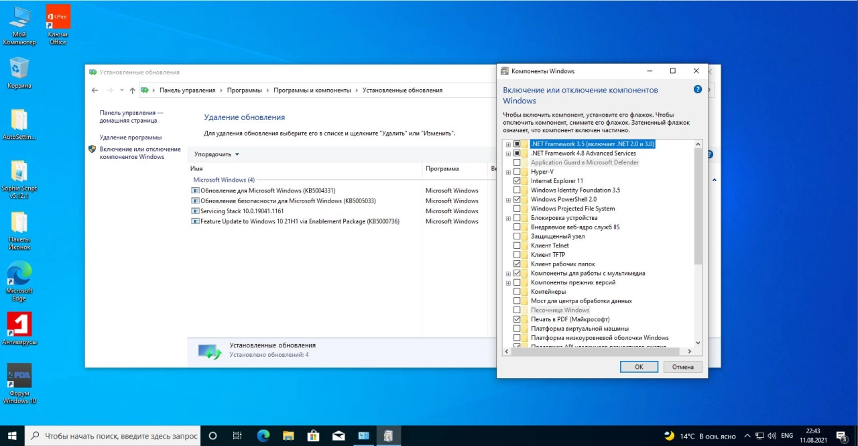This screenshot has width=858, height=446.
Task: Click Установленные обновления breadcrumb
Action: pos(402,90)
